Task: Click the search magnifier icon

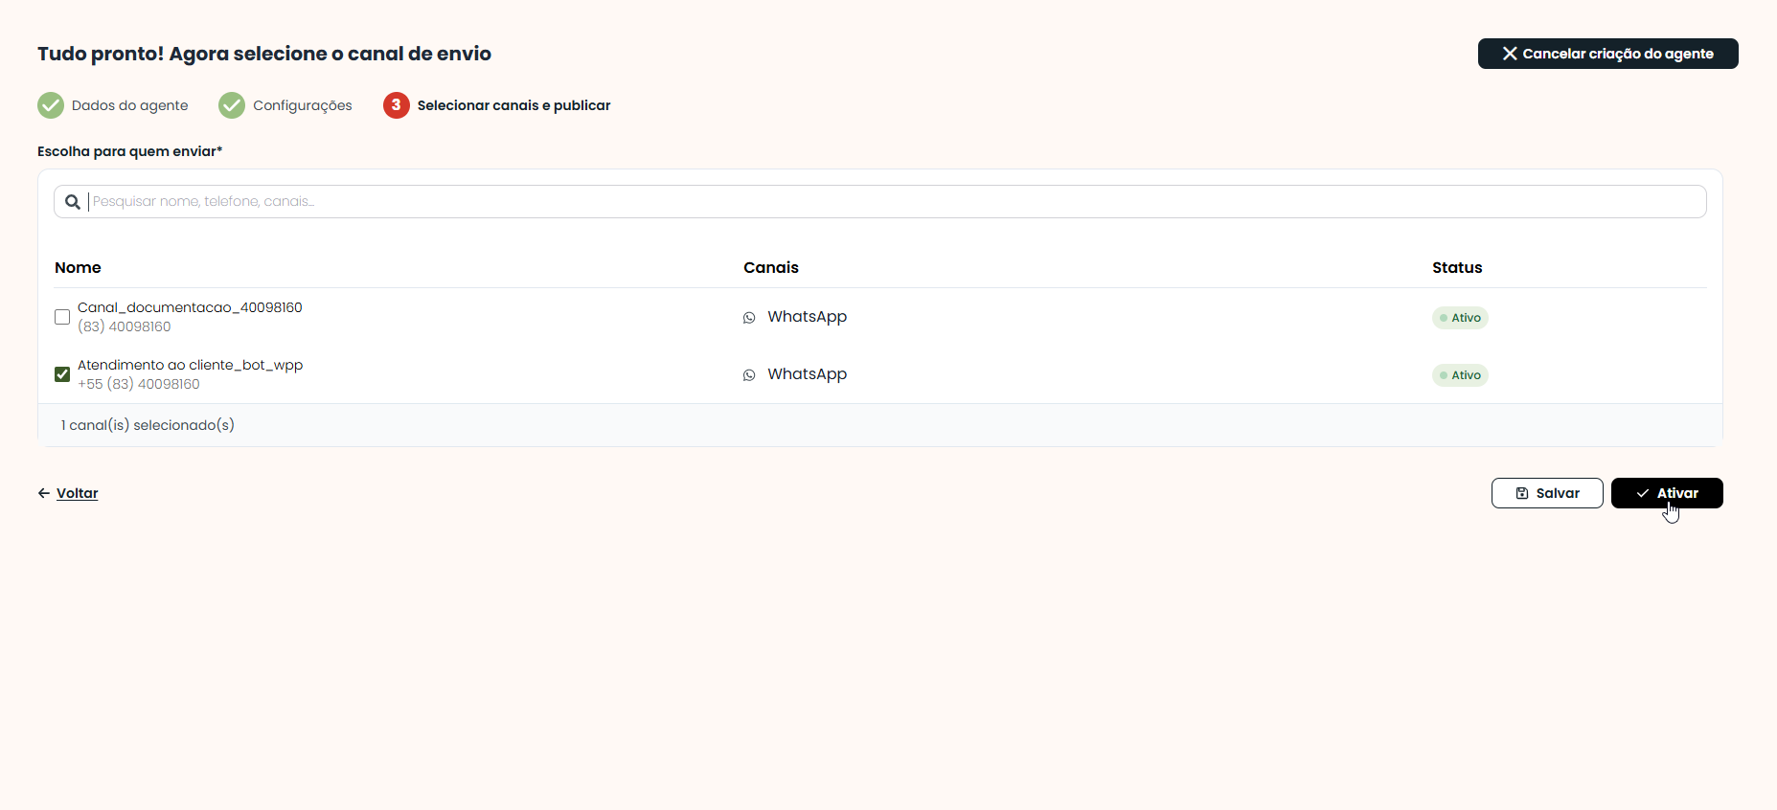Action: [x=72, y=202]
